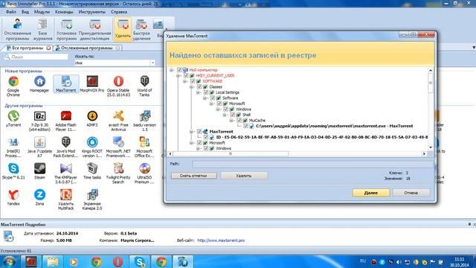
Task: Toggle the Local Settings key checkbox
Action: [206, 92]
